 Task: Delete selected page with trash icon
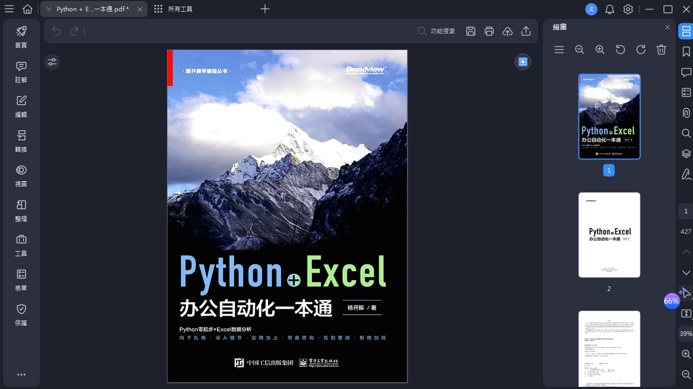point(661,50)
